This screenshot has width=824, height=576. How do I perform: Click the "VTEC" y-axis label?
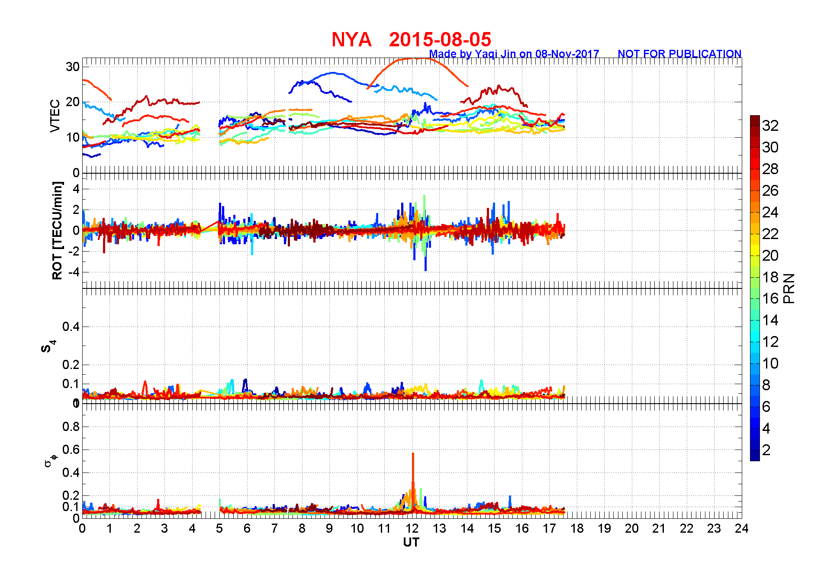[x=55, y=116]
